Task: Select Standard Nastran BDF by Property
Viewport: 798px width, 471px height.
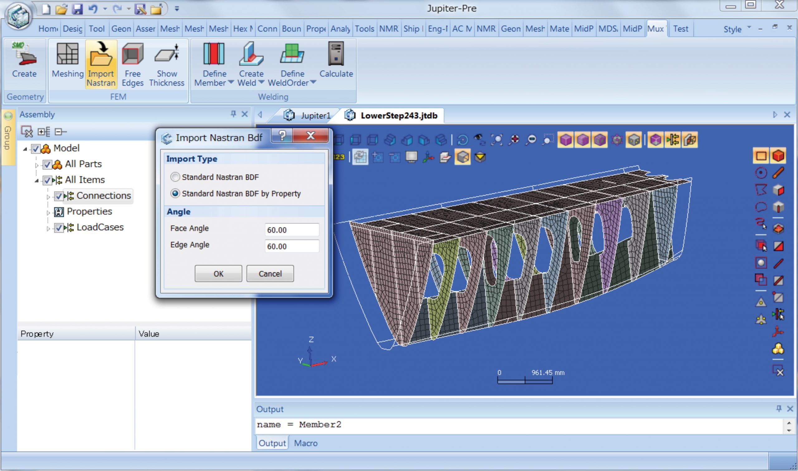Action: pyautogui.click(x=175, y=193)
